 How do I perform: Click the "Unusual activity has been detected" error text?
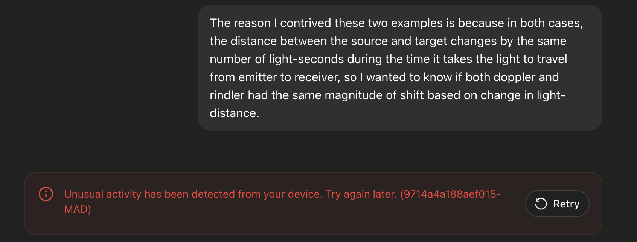(x=151, y=194)
